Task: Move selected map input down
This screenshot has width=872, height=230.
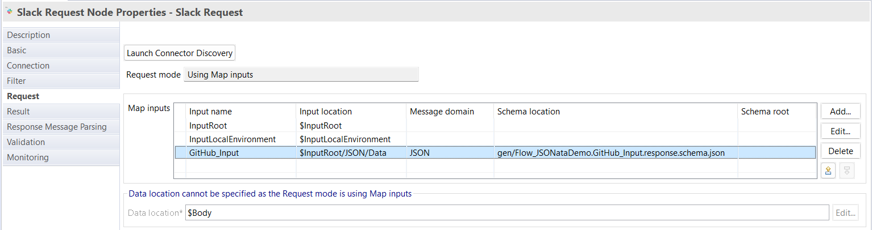Action: (846, 171)
